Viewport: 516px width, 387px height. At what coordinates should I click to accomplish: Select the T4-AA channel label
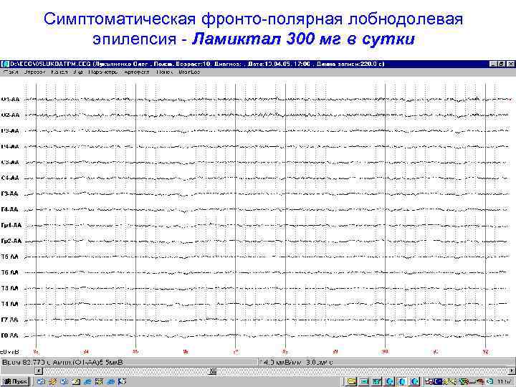pos(9,304)
